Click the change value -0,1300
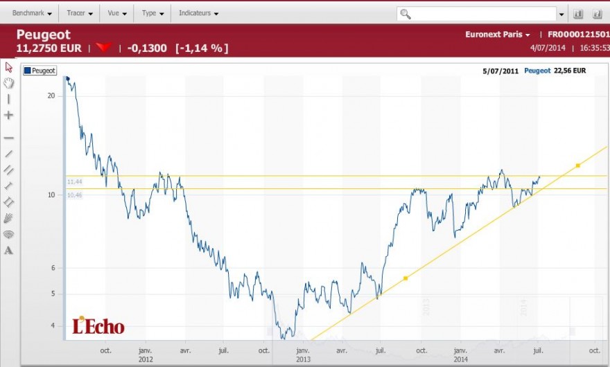The width and height of the screenshot is (610, 367). [x=147, y=48]
